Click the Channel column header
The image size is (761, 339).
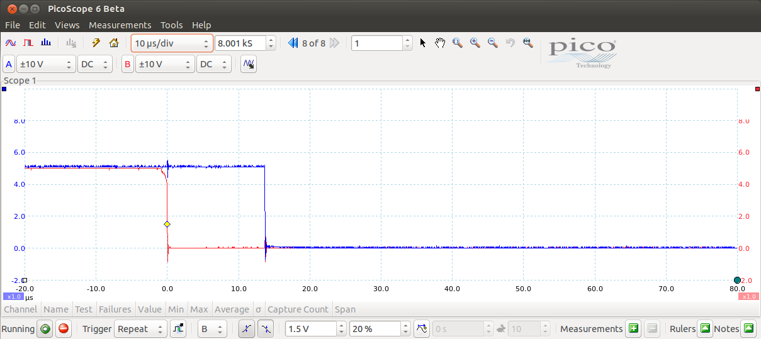20,309
